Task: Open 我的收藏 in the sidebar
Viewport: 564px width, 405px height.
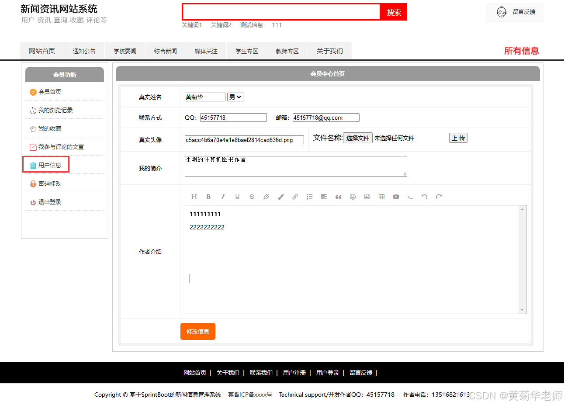Action: [x=50, y=128]
